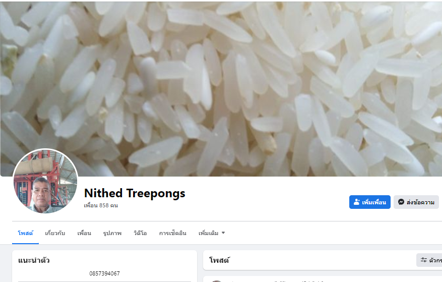Switch to the เกี่ยวกับ tab

[55, 233]
